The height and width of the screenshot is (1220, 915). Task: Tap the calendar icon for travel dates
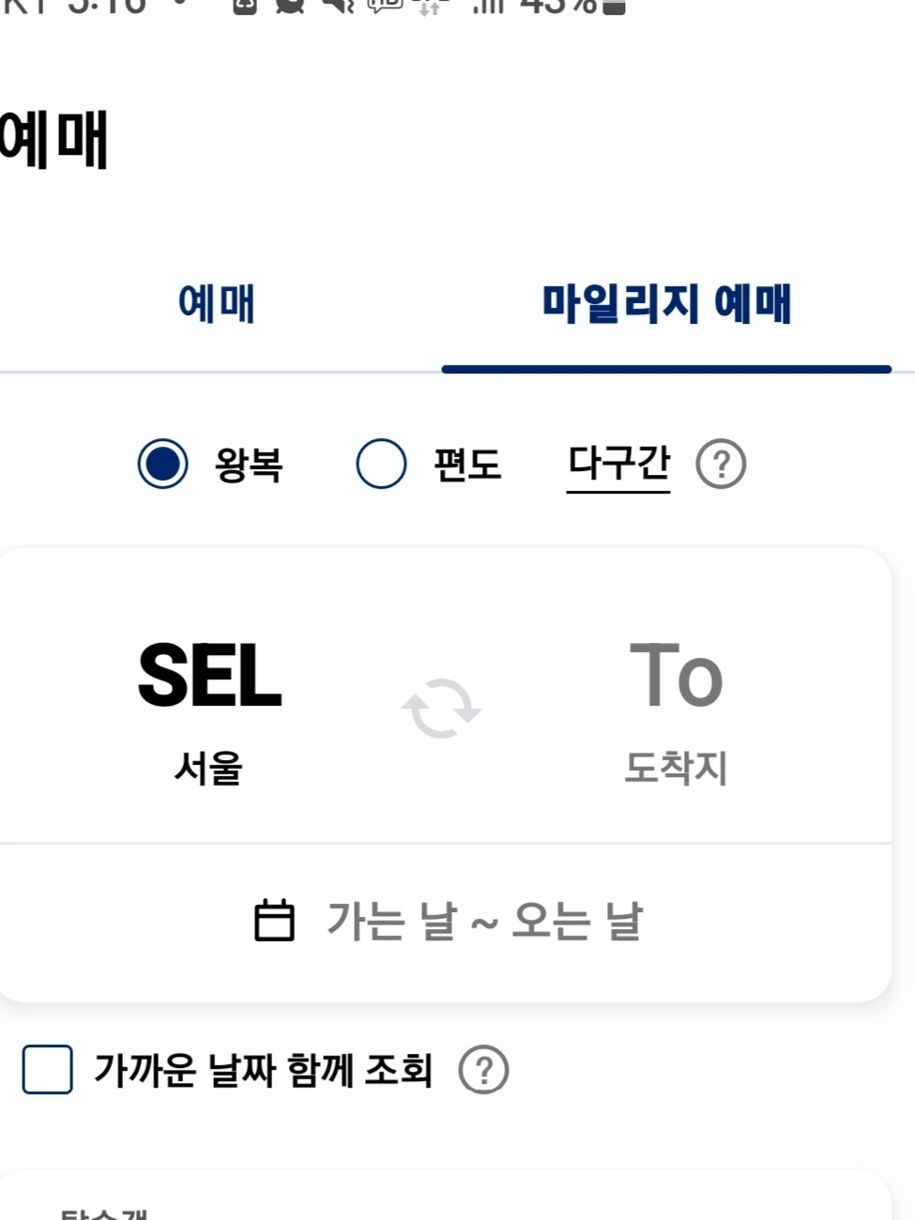click(x=274, y=921)
